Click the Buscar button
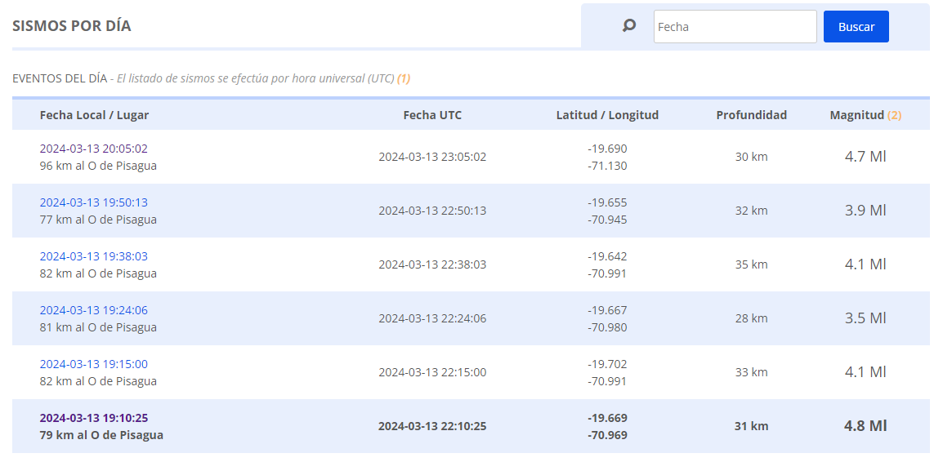943x462 pixels. point(856,26)
